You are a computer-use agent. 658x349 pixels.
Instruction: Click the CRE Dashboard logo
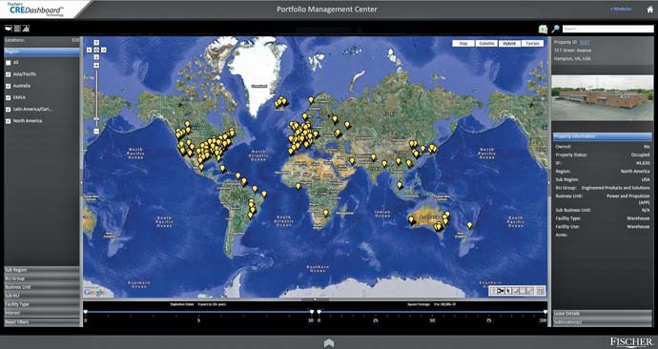(35, 10)
